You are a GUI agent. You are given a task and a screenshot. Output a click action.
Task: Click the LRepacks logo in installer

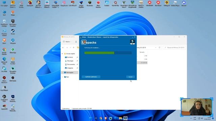click(89, 42)
